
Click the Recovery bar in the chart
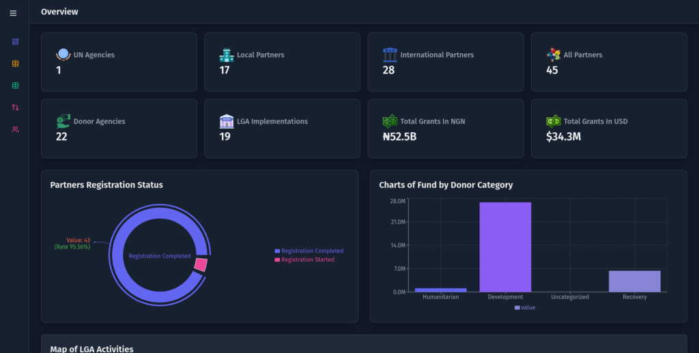(635, 281)
